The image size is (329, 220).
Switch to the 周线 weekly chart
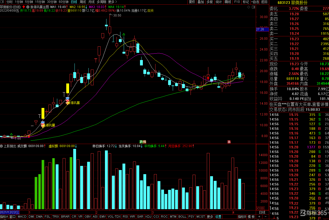pos(83,2)
